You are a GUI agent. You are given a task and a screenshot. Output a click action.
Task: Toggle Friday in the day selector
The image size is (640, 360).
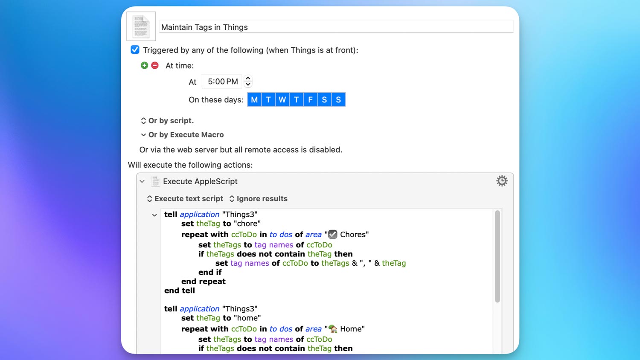pyautogui.click(x=310, y=100)
